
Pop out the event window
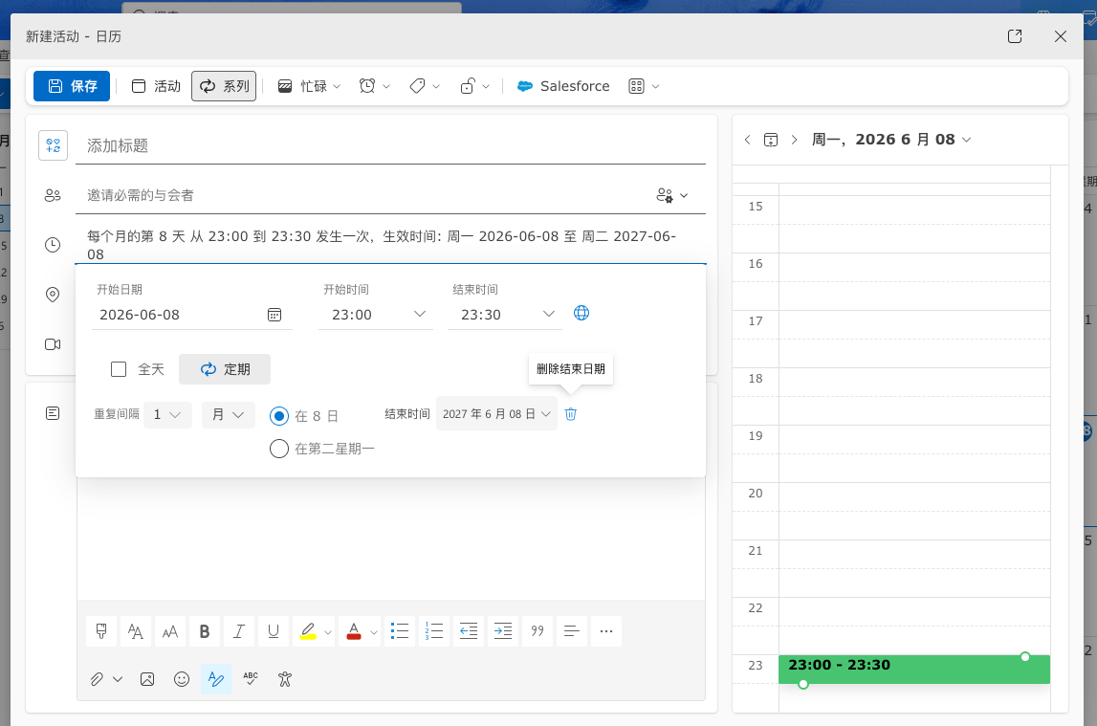[1015, 36]
